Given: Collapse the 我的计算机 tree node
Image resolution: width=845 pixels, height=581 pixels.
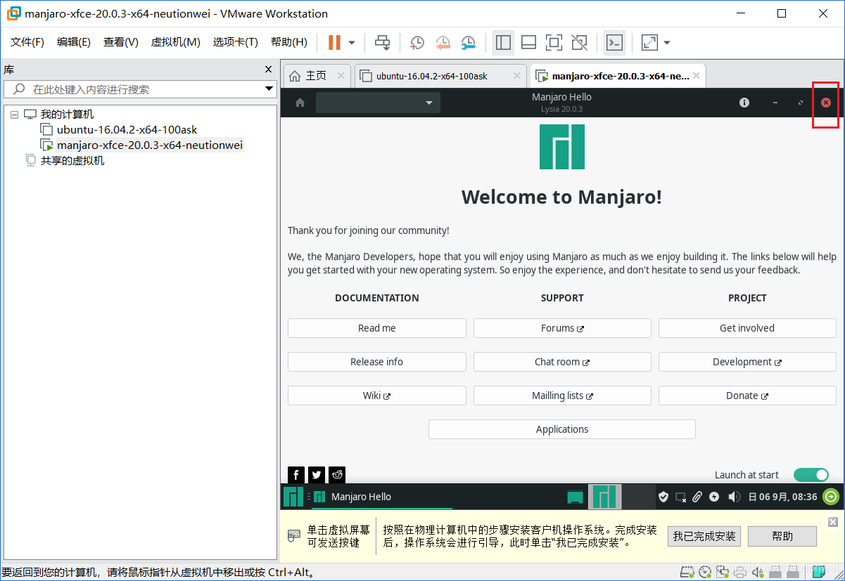Looking at the screenshot, I should tap(15, 115).
